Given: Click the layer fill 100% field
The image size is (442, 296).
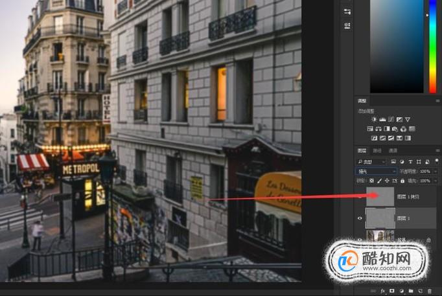Looking at the screenshot, I should (x=425, y=181).
